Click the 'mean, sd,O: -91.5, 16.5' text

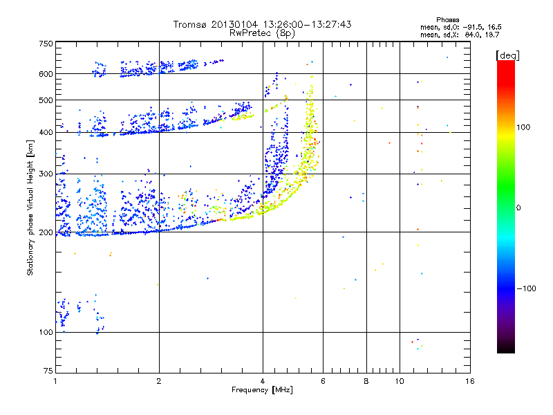point(460,27)
